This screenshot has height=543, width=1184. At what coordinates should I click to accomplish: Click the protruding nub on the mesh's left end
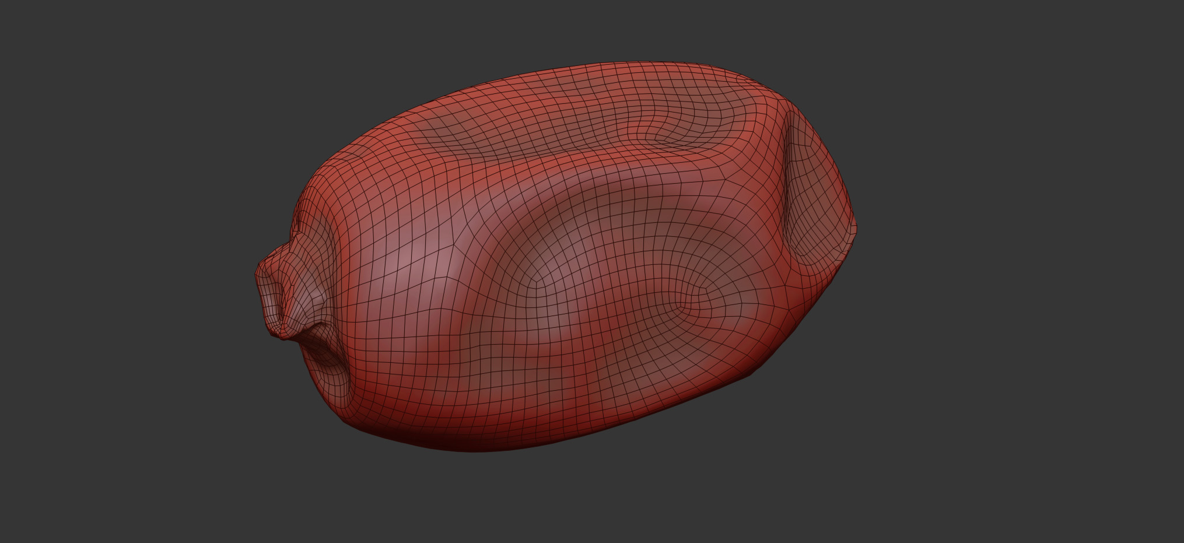[273, 292]
